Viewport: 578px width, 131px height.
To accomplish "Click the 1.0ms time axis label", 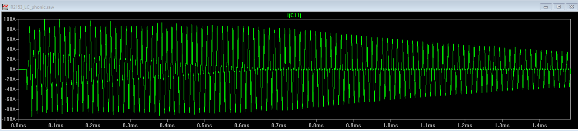I will click(x=391, y=126).
